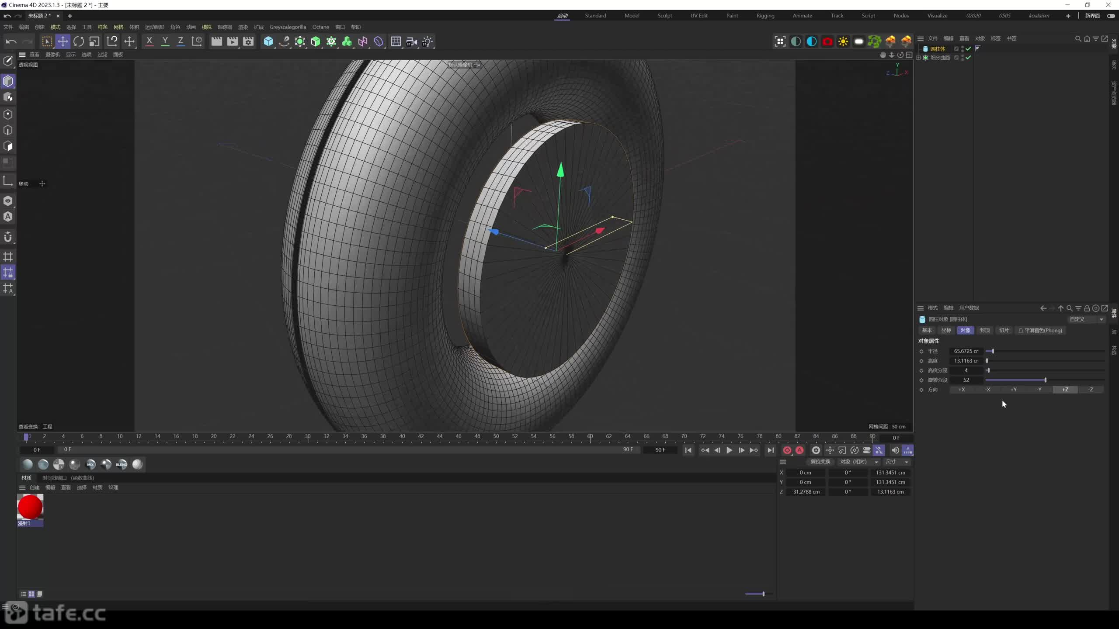Switch to Sculpt layout tab
The image size is (1119, 629).
[x=665, y=16]
